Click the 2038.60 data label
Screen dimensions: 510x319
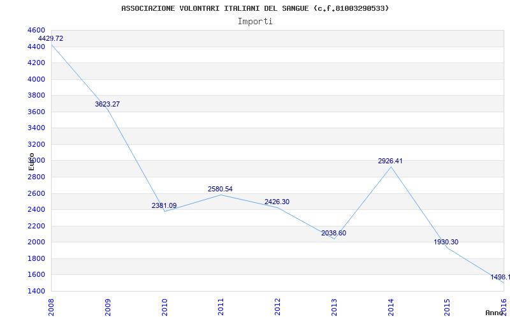pyautogui.click(x=333, y=233)
